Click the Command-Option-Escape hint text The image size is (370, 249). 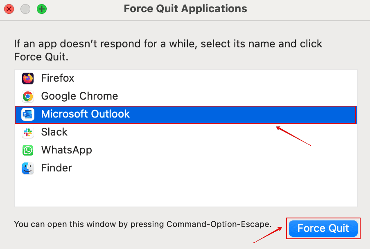(x=142, y=224)
